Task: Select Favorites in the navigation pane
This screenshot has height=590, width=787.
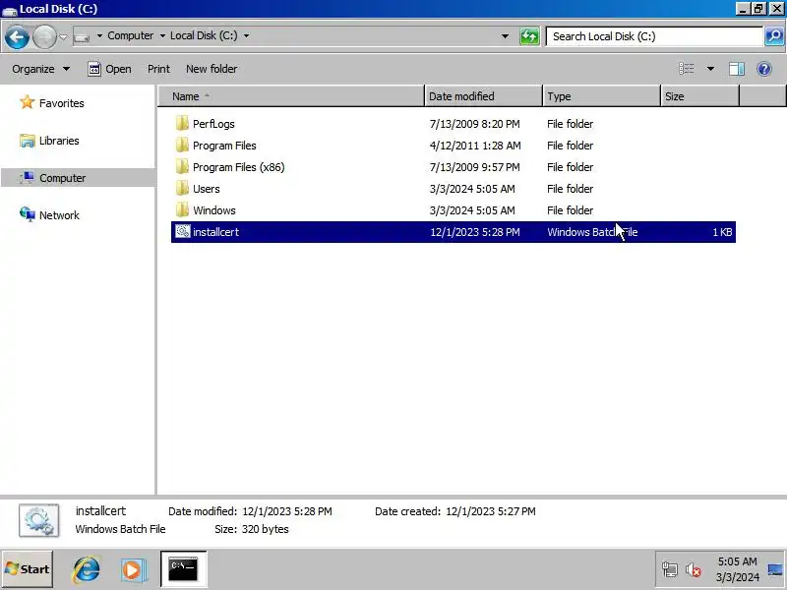Action: point(61,103)
